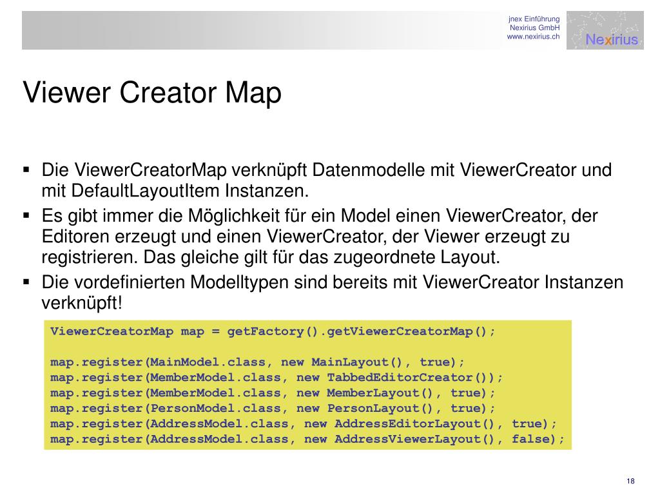The height and width of the screenshot is (495, 660).
Task: Click the code line registering PersonLayout
Action: point(273,408)
